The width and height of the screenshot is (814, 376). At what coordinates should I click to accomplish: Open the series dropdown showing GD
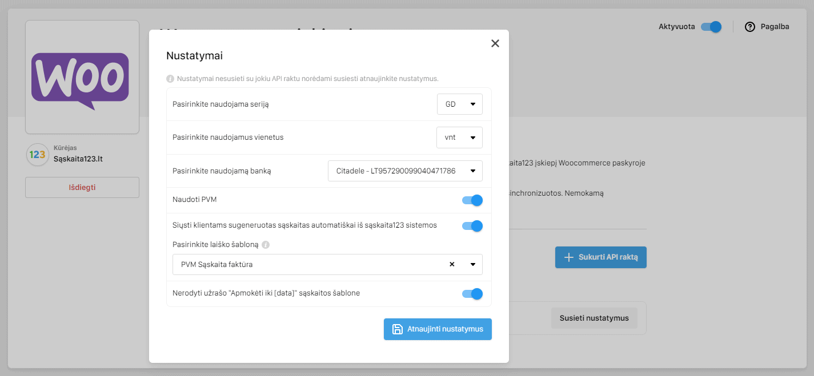click(x=460, y=104)
